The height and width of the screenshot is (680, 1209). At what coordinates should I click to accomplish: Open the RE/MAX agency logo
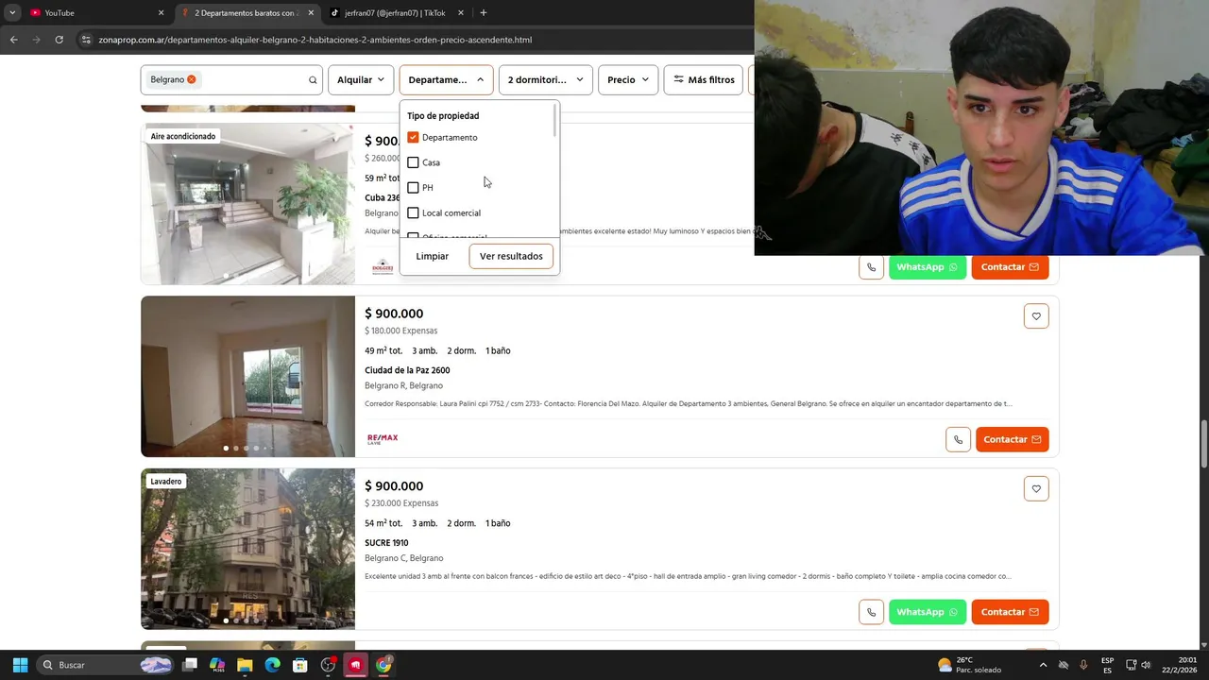tap(383, 439)
